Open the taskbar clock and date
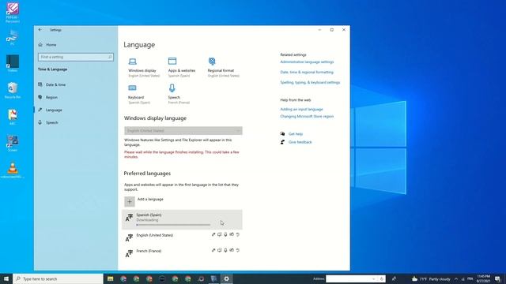Viewport: 506px width, 284px height. [483, 278]
